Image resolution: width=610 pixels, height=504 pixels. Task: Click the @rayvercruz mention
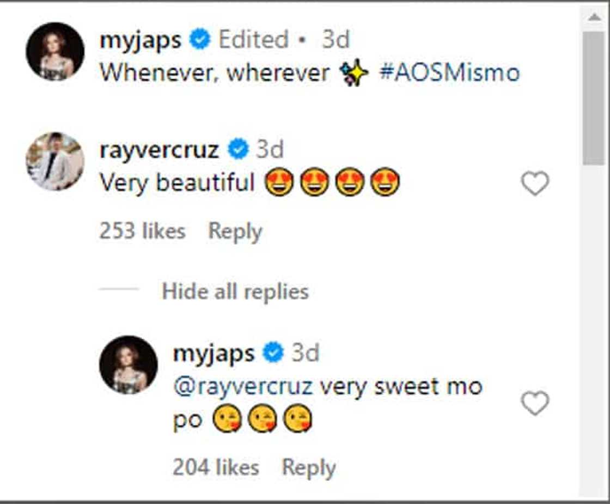[x=243, y=386]
